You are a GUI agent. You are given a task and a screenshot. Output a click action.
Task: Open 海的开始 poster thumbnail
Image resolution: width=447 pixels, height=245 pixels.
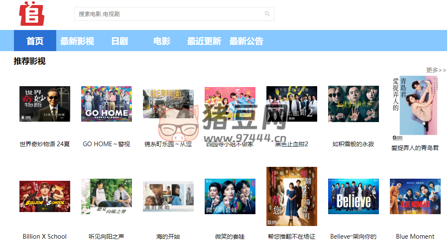[168, 196]
